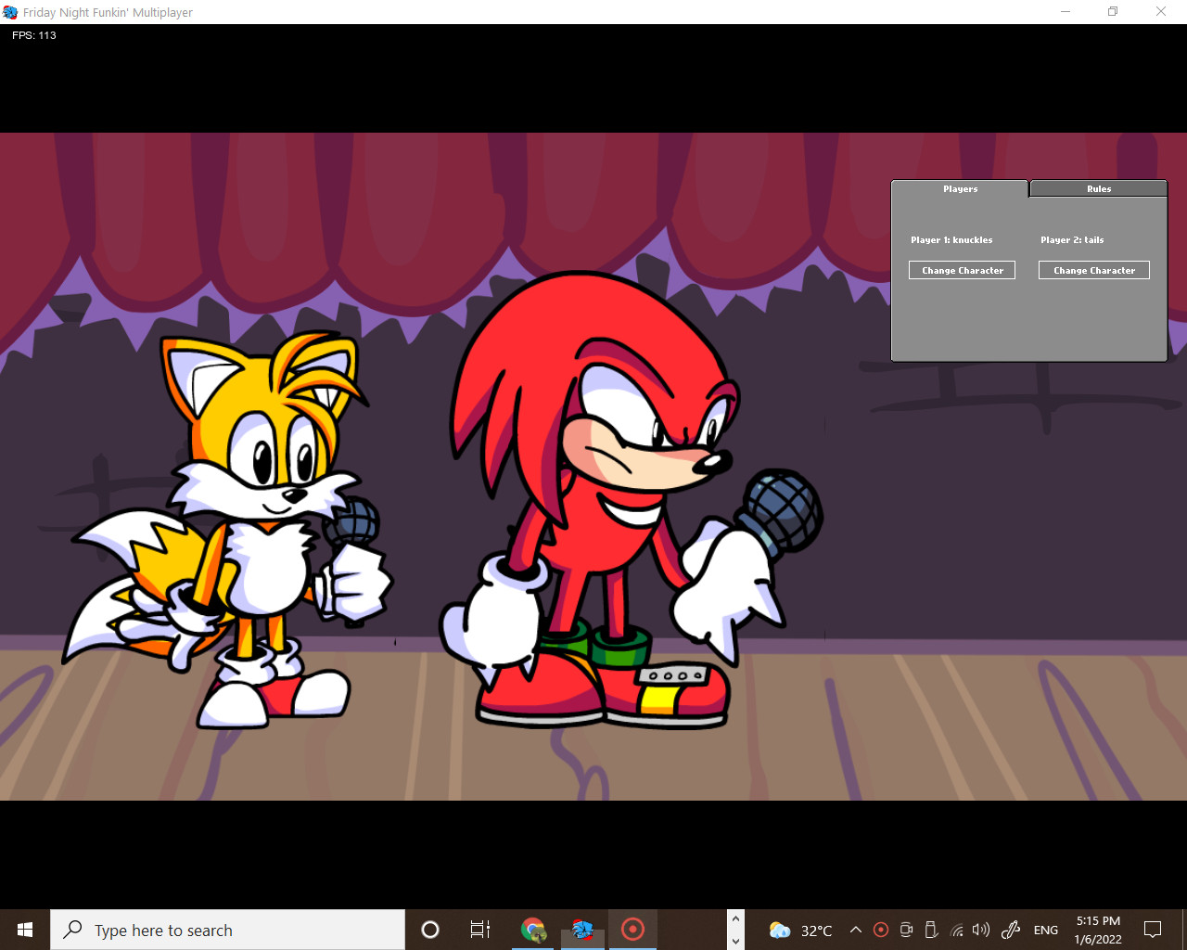The height and width of the screenshot is (950, 1187).
Task: Click the Type here to search field
Action: pyautogui.click(x=227, y=930)
